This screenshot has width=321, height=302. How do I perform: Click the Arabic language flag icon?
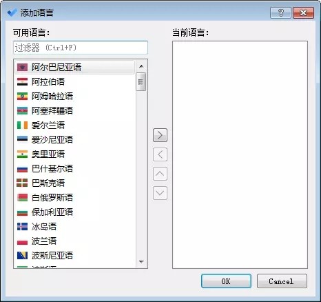22,82
